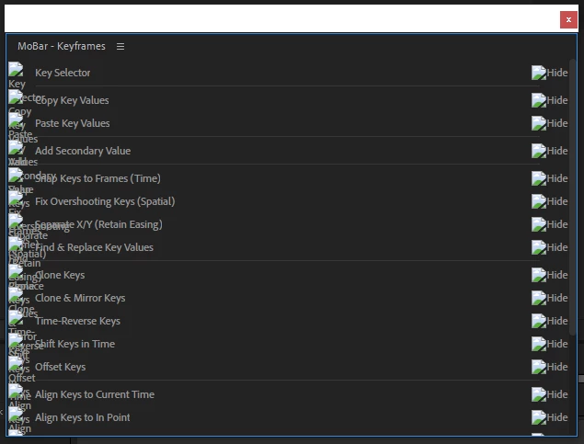The width and height of the screenshot is (584, 444).
Task: Click the Shift Keys in Time icon
Action: [16, 341]
